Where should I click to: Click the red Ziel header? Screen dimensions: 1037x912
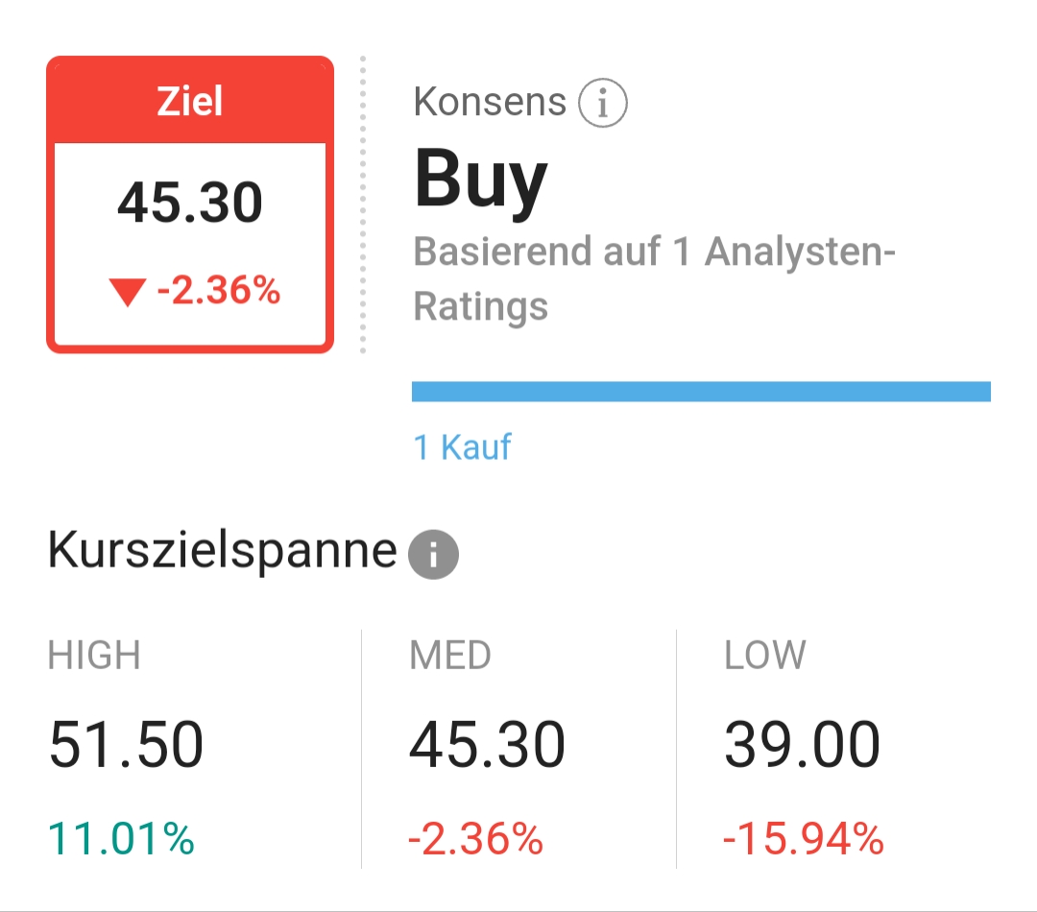(x=190, y=101)
